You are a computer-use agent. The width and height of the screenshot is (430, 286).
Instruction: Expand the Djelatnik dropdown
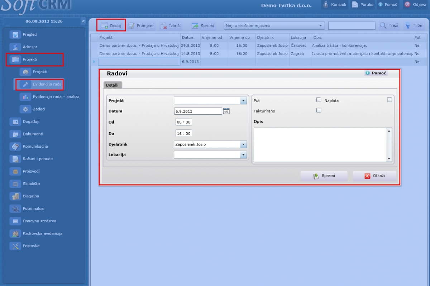tap(244, 144)
